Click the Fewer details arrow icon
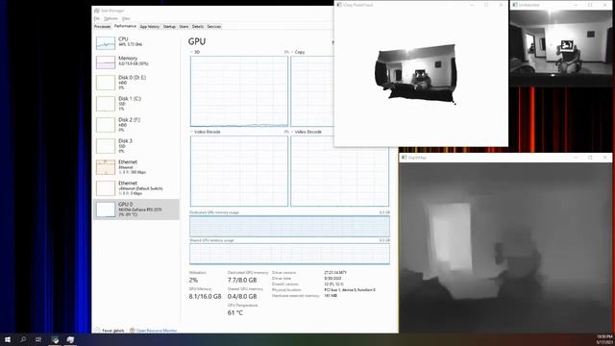 pos(97,331)
